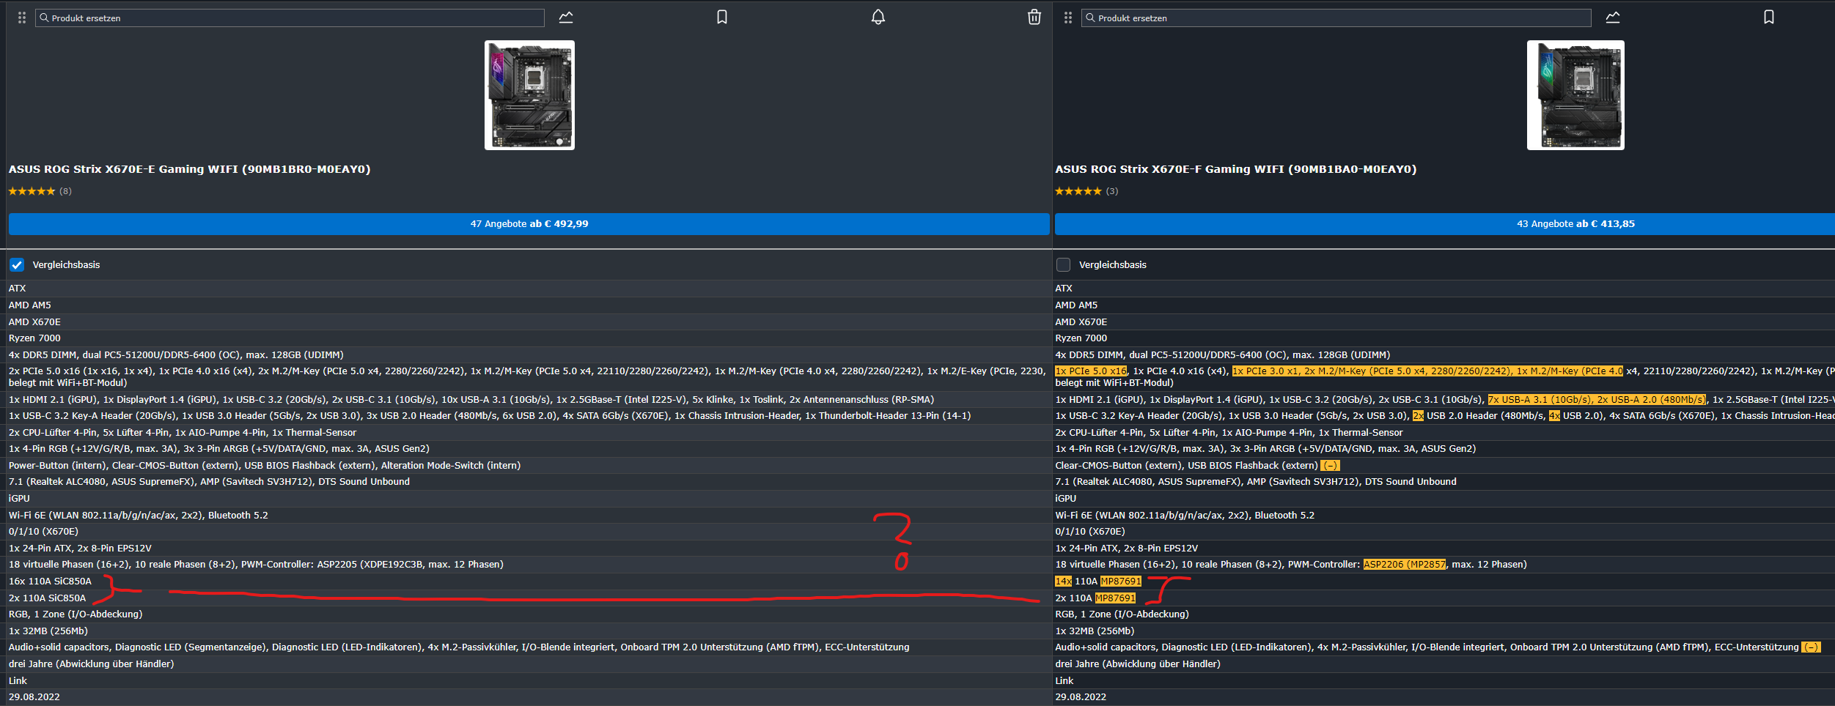
Task: Click '1x 32MB (256Mb)' in right column
Action: tap(1095, 631)
